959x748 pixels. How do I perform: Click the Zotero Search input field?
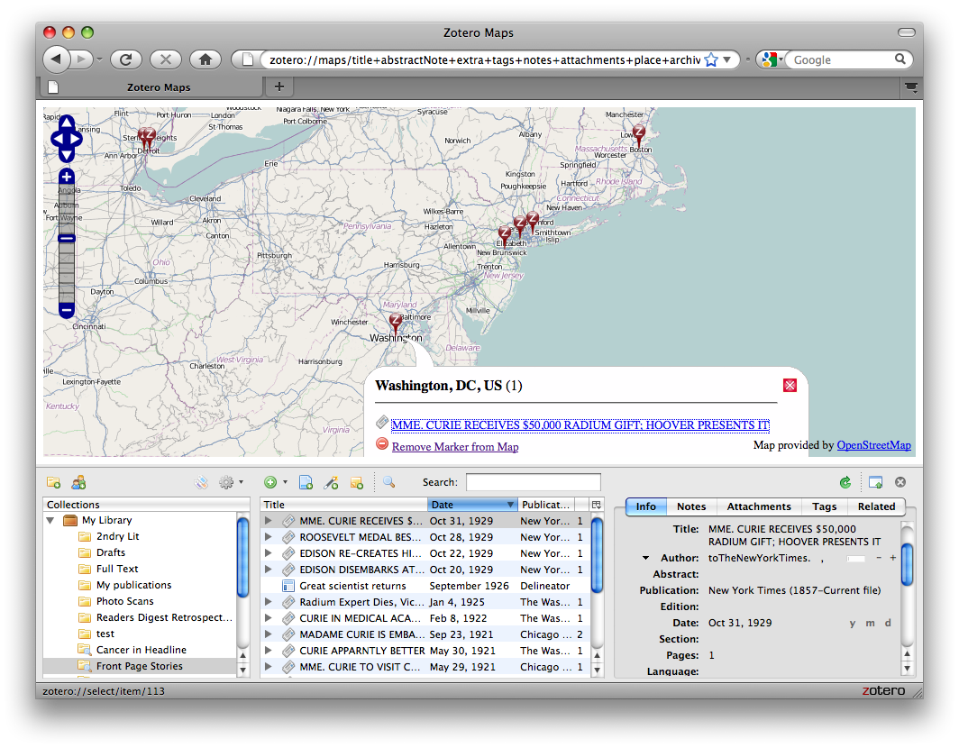[x=533, y=482]
